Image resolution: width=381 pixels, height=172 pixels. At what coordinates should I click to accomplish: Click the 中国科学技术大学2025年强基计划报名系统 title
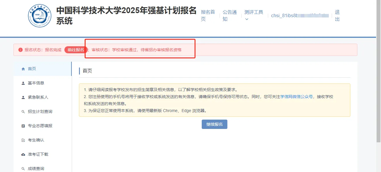[127, 16]
